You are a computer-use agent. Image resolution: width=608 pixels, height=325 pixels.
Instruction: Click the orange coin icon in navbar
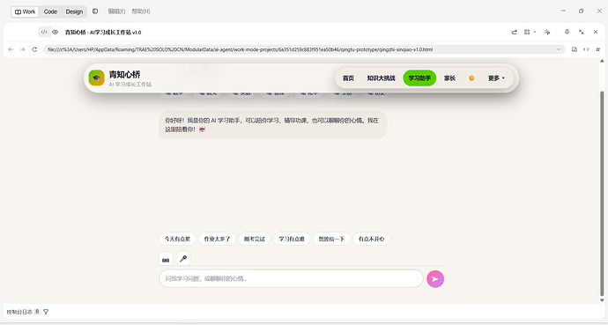(471, 78)
